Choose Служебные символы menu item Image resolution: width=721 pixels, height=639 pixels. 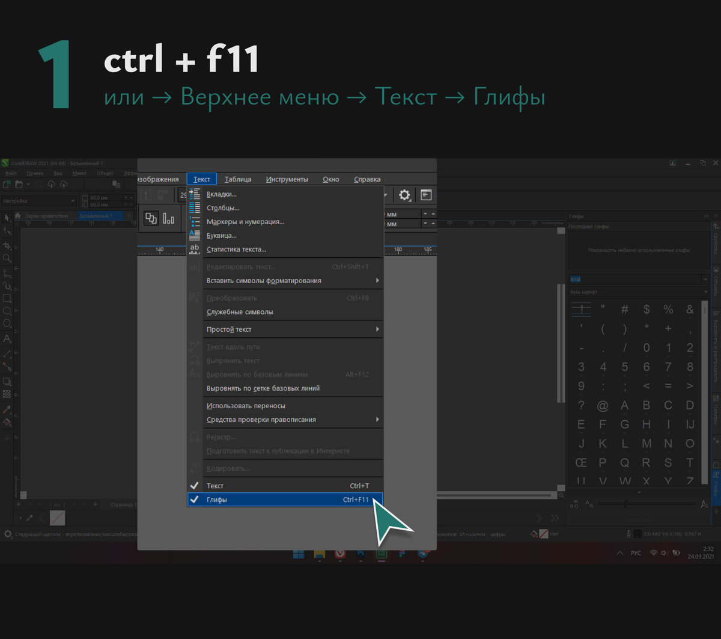pyautogui.click(x=285, y=312)
